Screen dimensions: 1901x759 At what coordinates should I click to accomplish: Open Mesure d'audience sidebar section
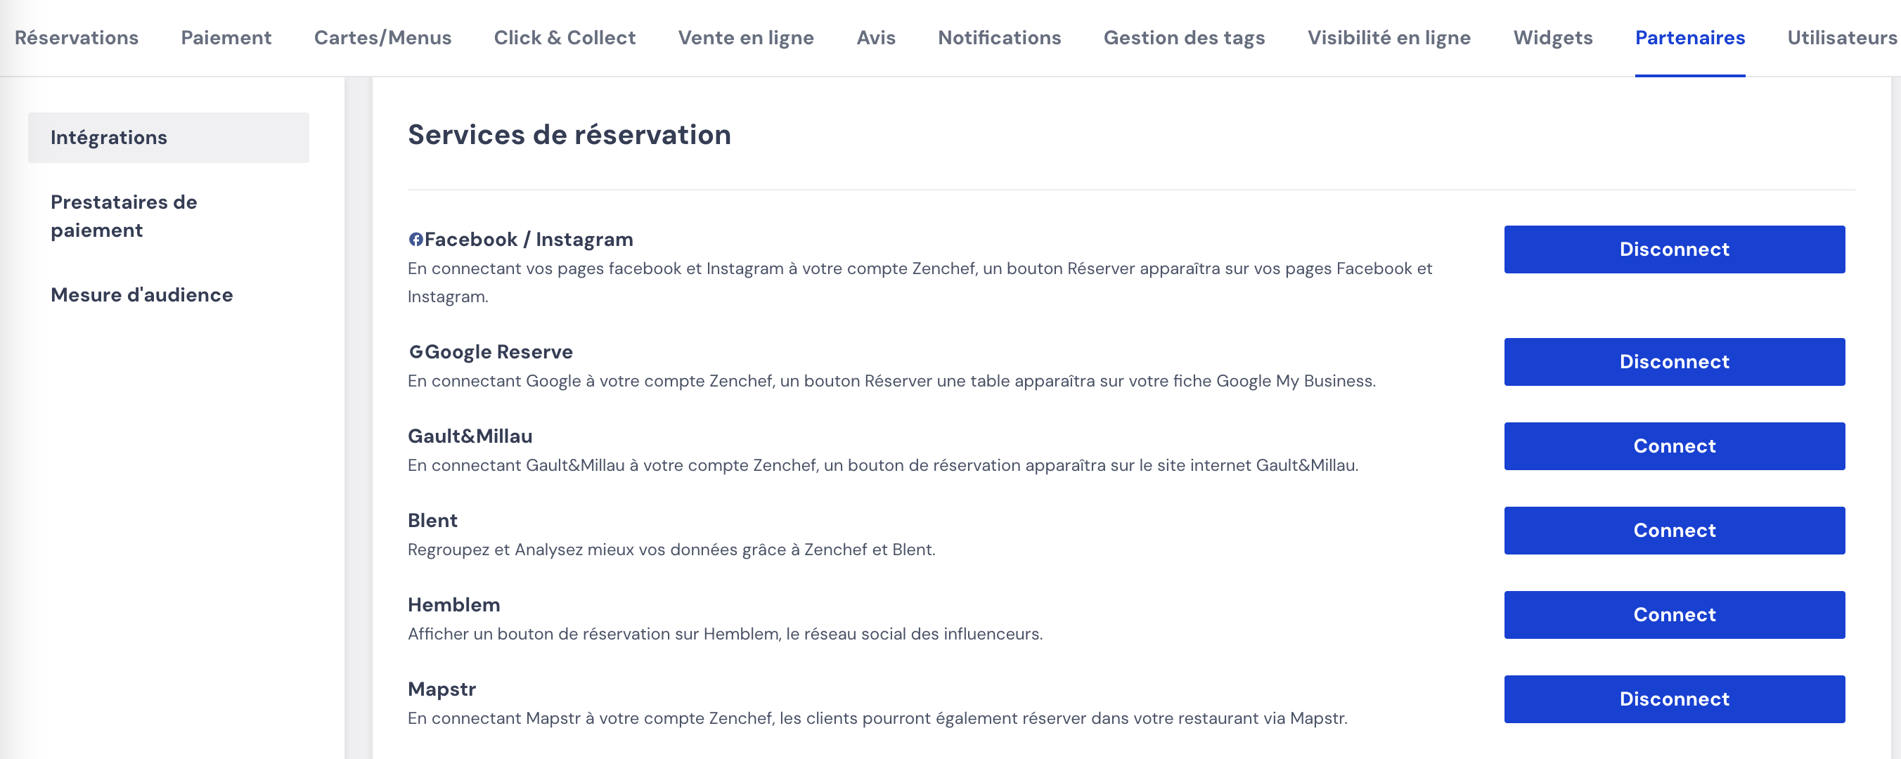point(142,295)
